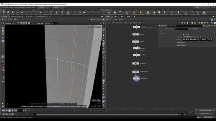Select the Sky Light shelf tool
Screen dimensions: 216x121
(x=154, y=13)
